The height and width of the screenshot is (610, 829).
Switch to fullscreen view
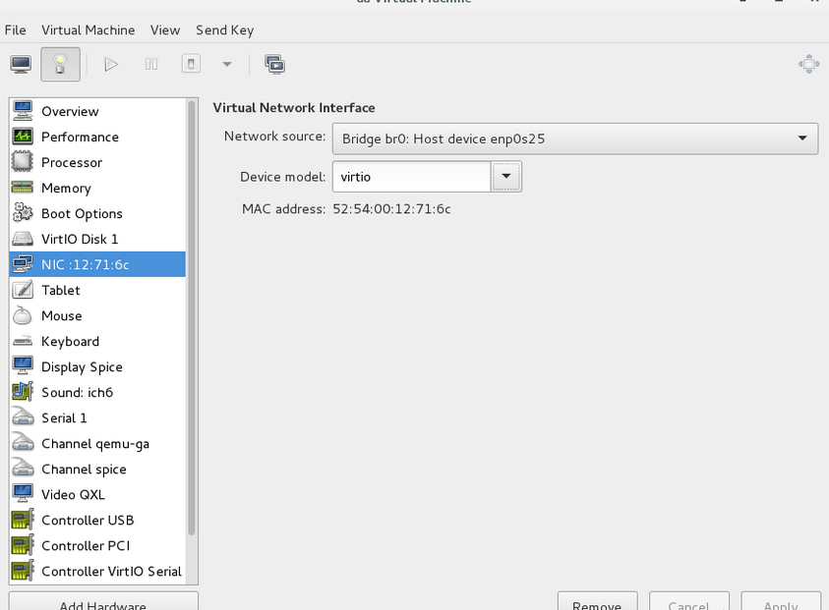pos(809,64)
